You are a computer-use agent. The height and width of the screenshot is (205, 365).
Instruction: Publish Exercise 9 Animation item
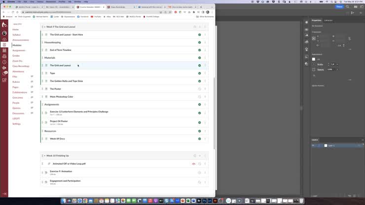pos(199,172)
